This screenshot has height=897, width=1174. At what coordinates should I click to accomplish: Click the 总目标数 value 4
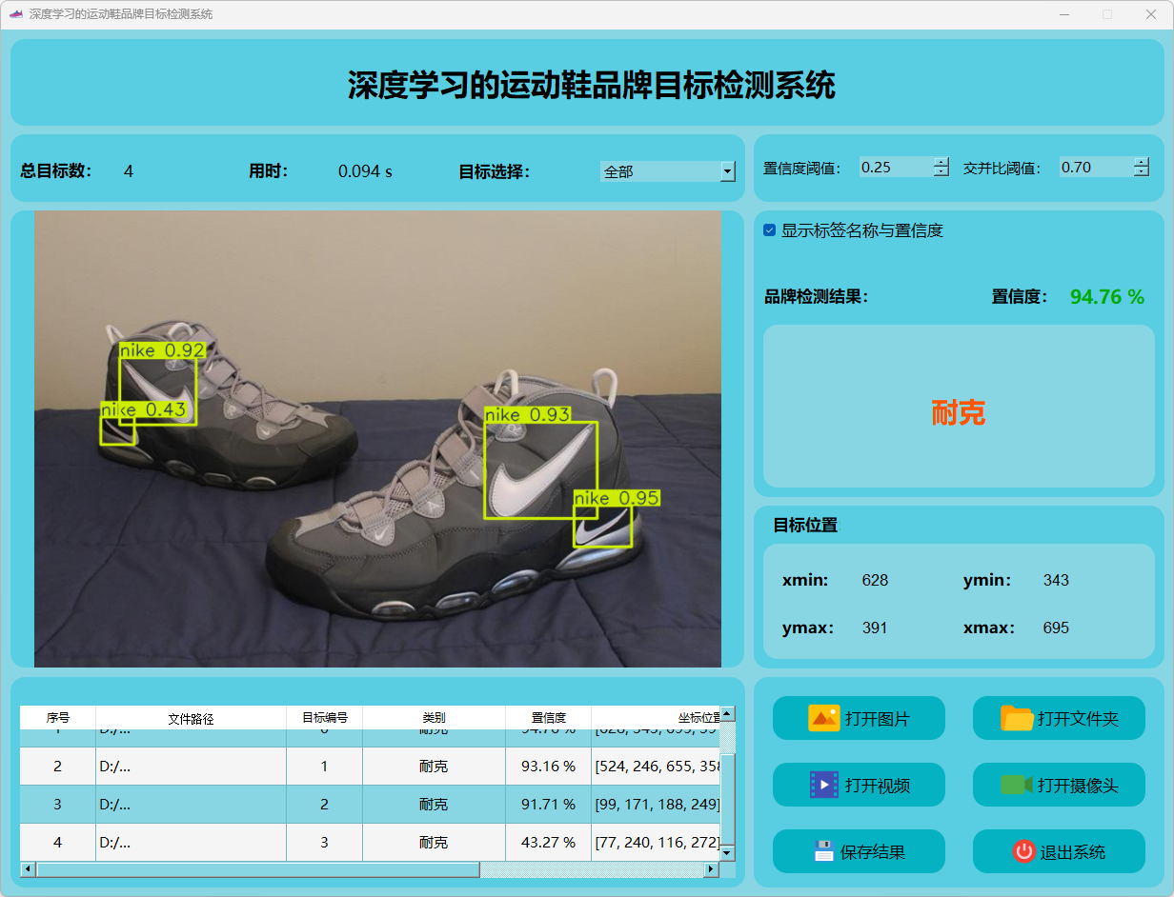[x=129, y=171]
